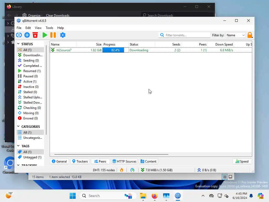Select the Paused (0) status filter
269x202 pixels.
coord(30,76)
